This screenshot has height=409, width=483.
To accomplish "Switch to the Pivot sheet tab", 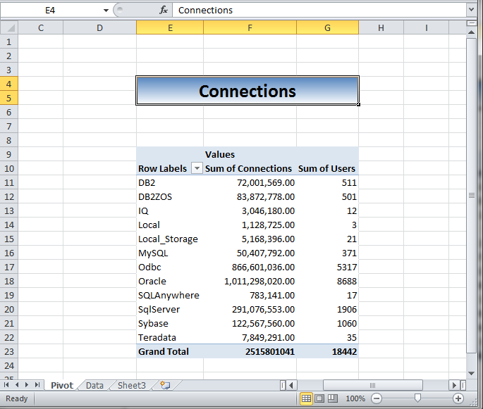I will [62, 385].
